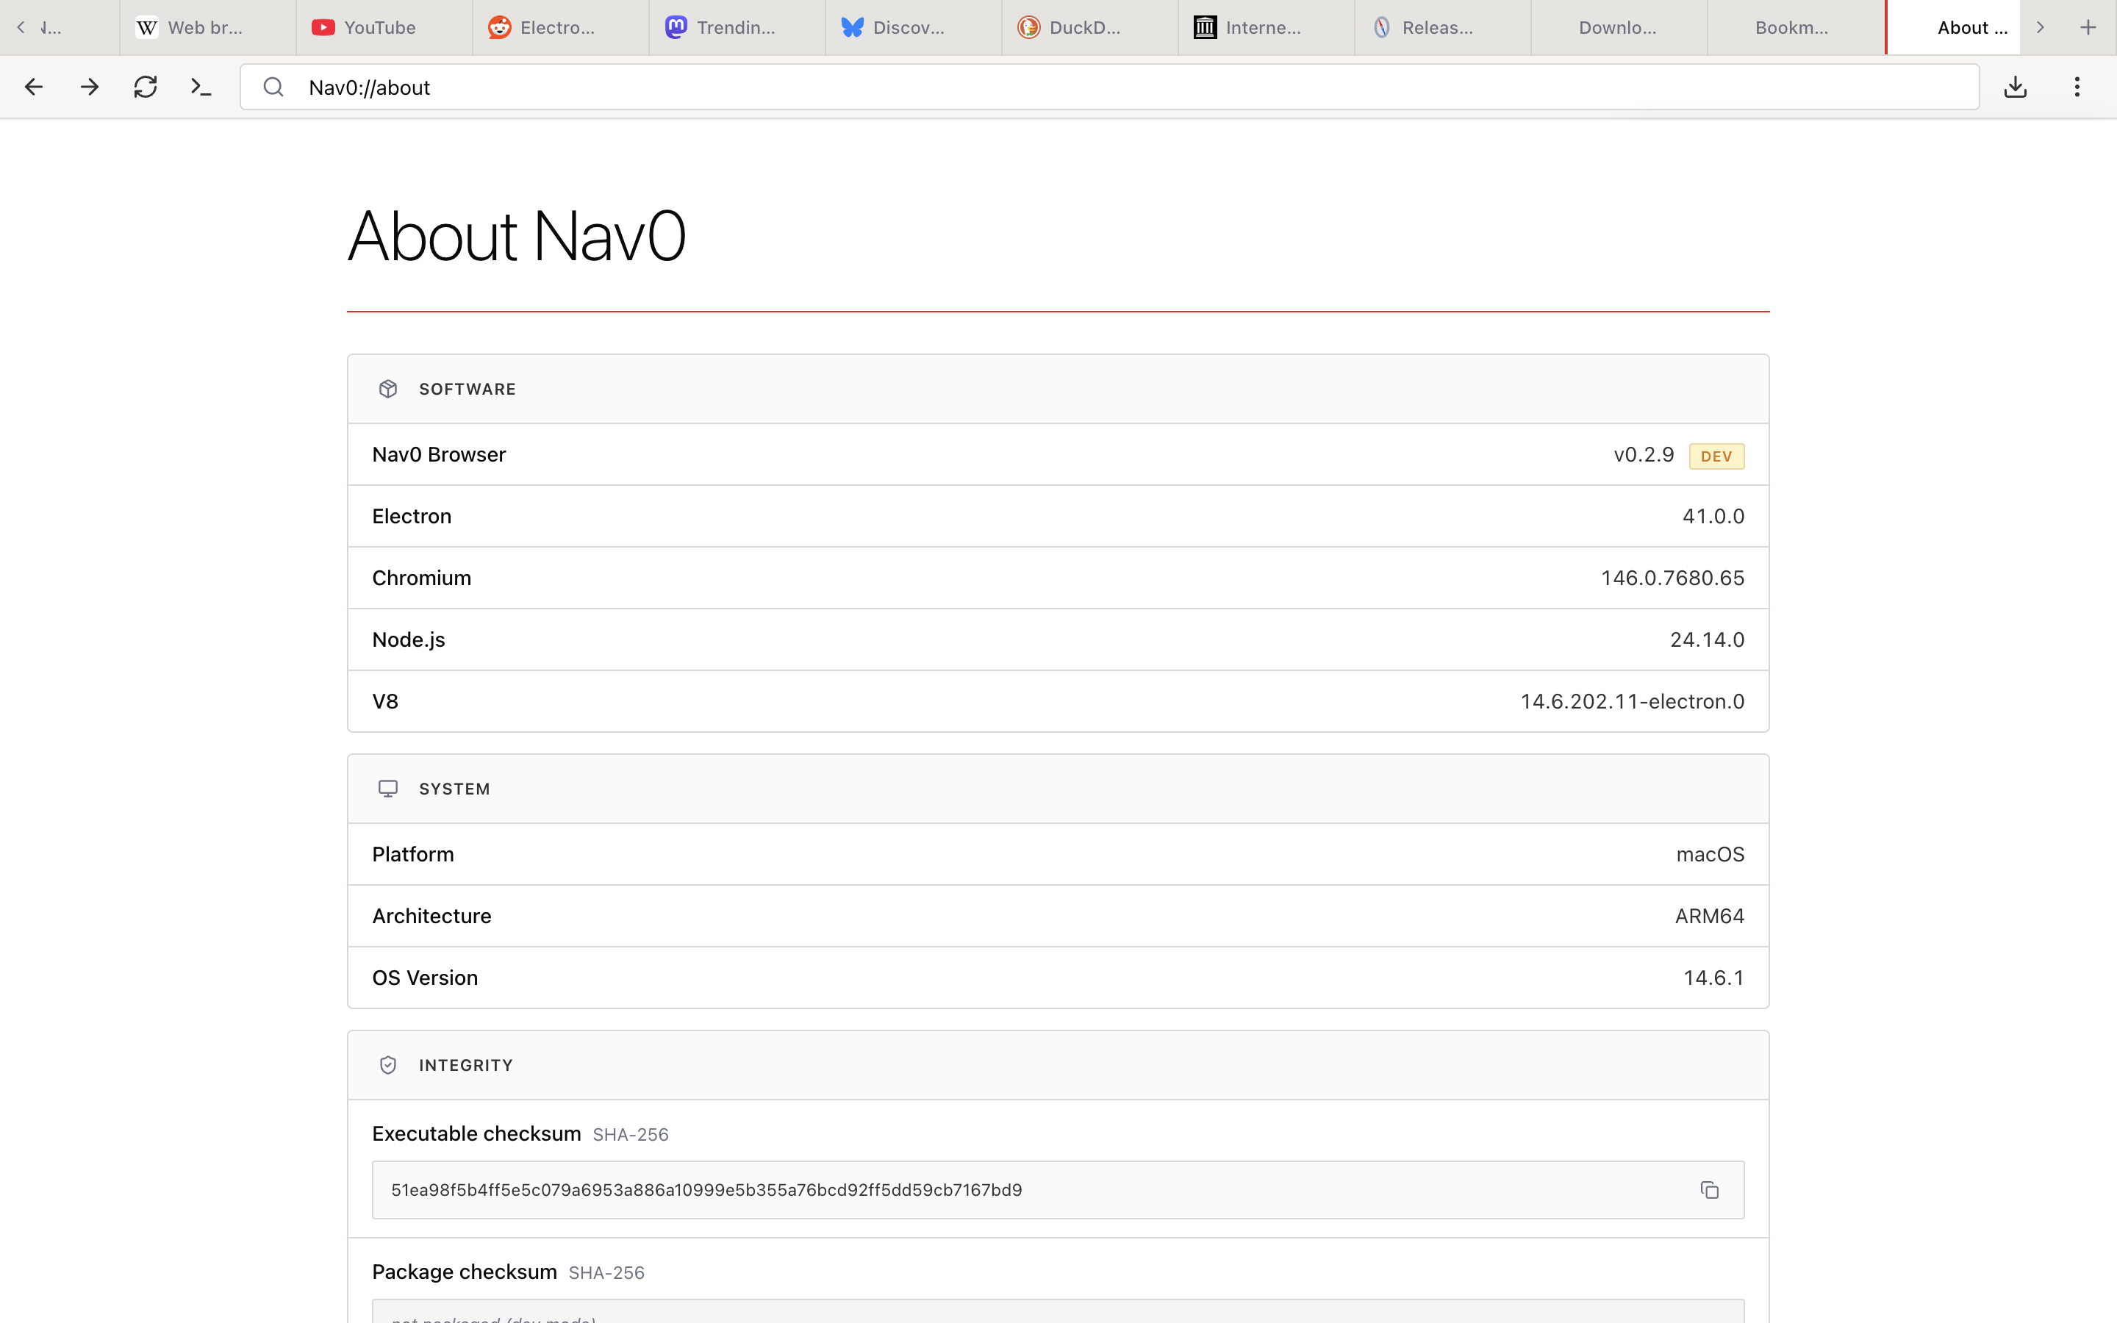Image resolution: width=2117 pixels, height=1323 pixels.
Task: Go back with the back arrow
Action: (x=33, y=87)
